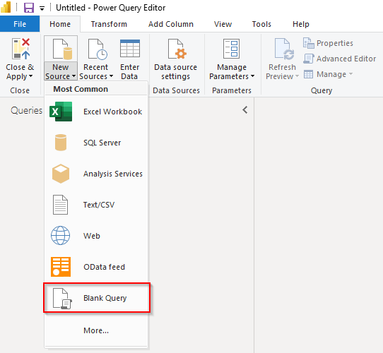Open the Advanced Editor
Screen dimensions: 383x353
point(339,59)
